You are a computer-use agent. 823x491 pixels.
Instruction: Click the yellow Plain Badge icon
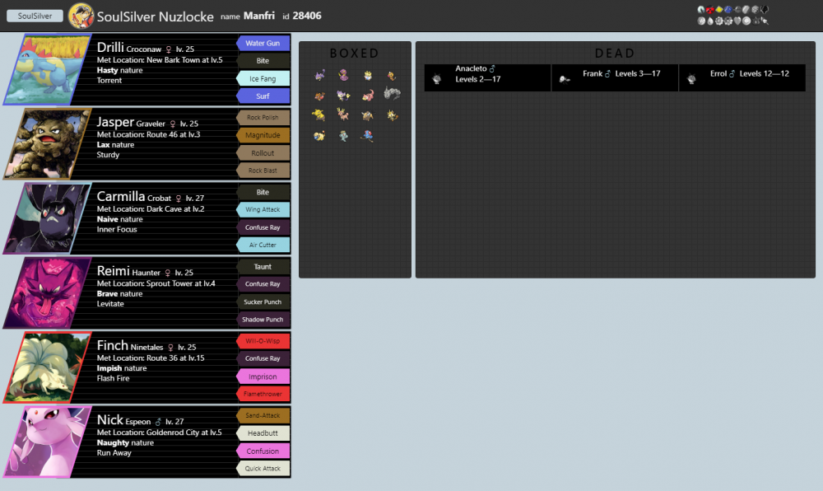tap(718, 10)
